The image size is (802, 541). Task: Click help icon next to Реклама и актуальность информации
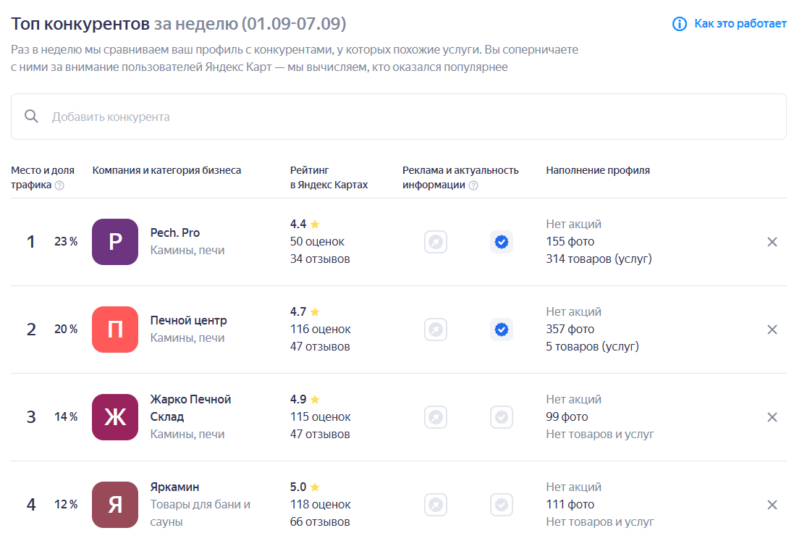coord(473,185)
